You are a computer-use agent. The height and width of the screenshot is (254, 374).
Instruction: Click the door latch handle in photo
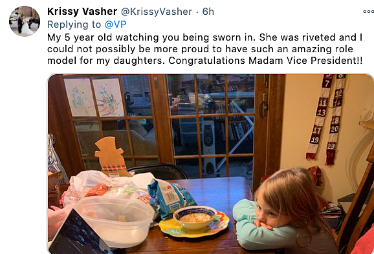(x=263, y=106)
